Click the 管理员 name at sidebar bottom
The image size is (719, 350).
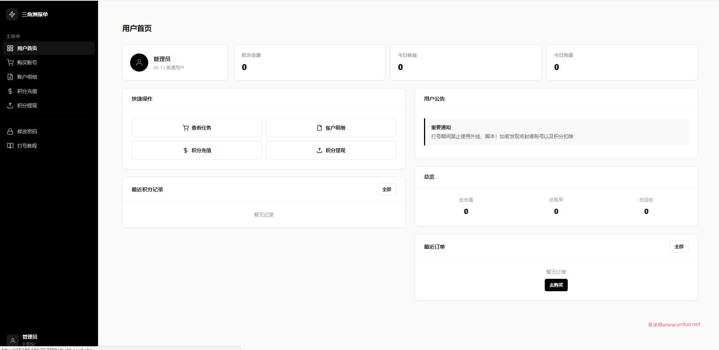coord(30,337)
